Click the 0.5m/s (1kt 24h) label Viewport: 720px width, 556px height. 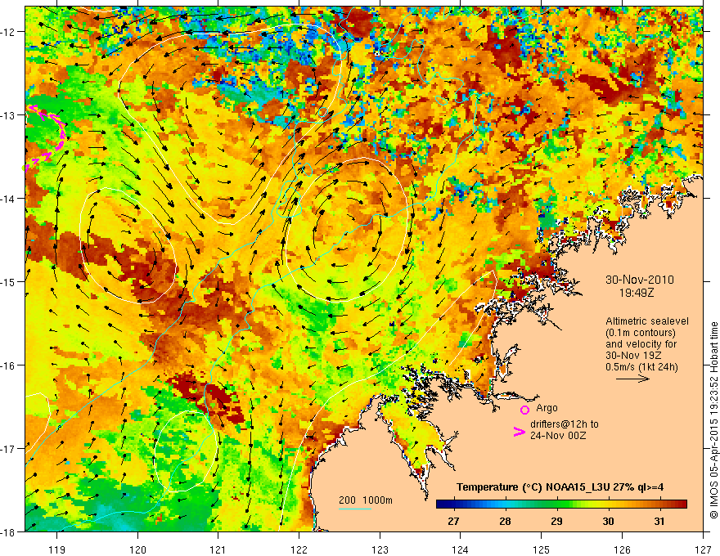click(x=641, y=367)
